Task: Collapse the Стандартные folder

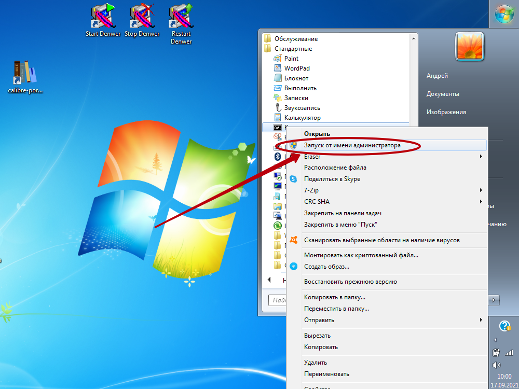Action: click(x=293, y=49)
